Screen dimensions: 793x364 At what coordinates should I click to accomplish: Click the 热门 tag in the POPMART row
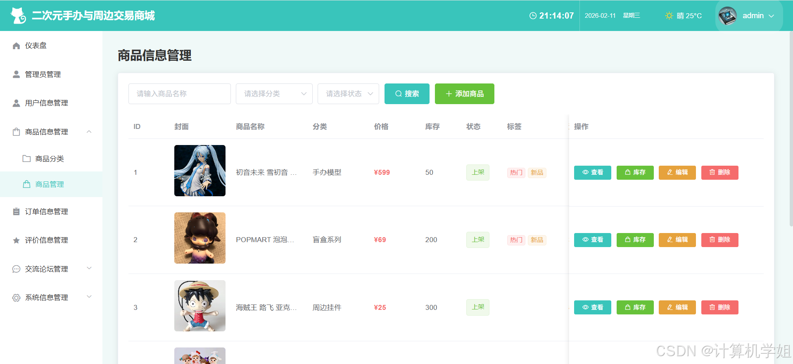tap(516, 240)
